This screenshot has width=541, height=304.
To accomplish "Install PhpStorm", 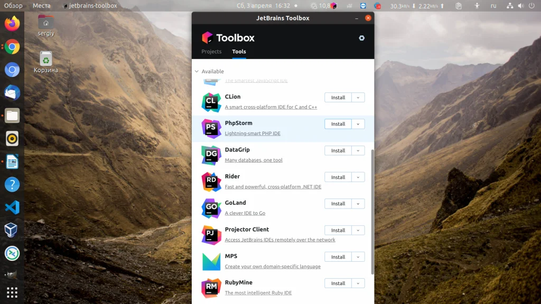I will (338, 124).
